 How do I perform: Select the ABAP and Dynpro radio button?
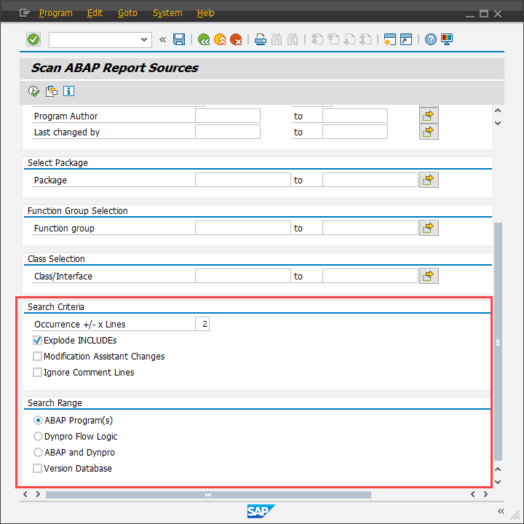tap(38, 453)
